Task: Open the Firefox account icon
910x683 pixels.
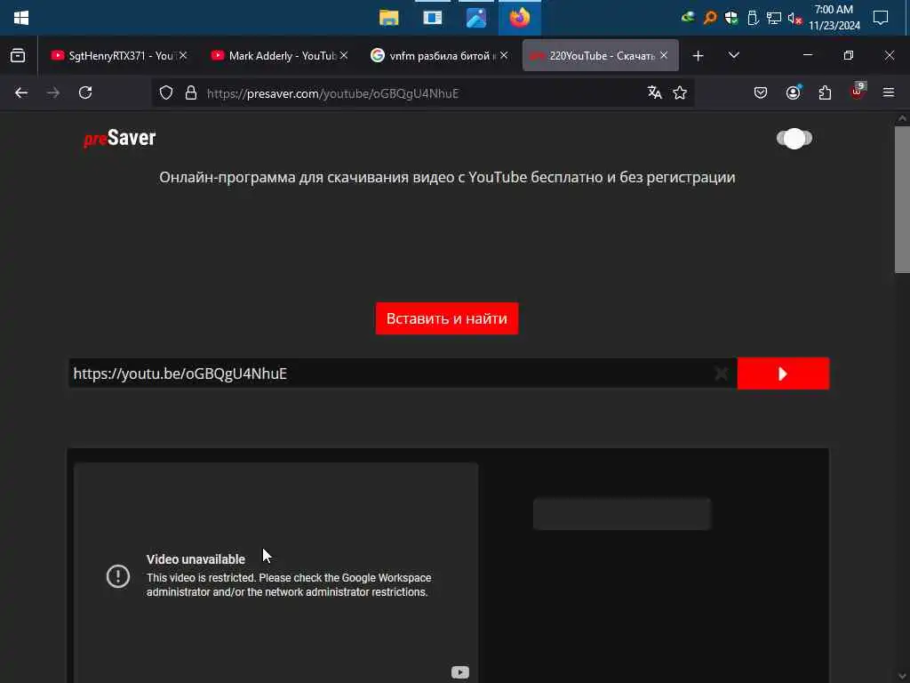Action: (x=794, y=92)
